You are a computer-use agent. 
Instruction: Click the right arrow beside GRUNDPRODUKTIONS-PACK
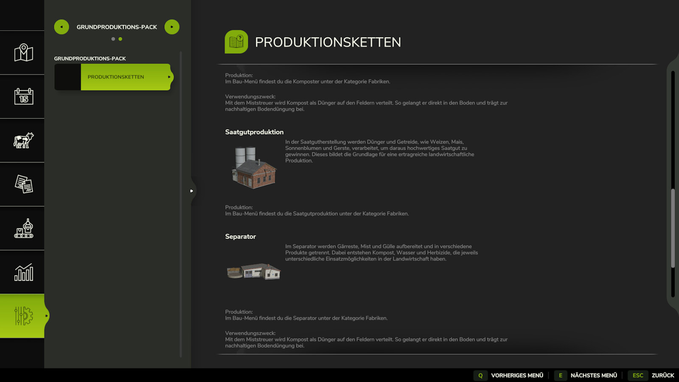[x=172, y=27]
